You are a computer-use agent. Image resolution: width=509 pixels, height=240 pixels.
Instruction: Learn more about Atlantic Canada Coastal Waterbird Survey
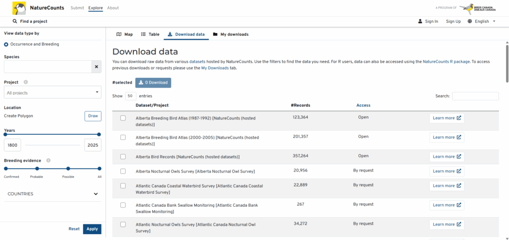(447, 186)
